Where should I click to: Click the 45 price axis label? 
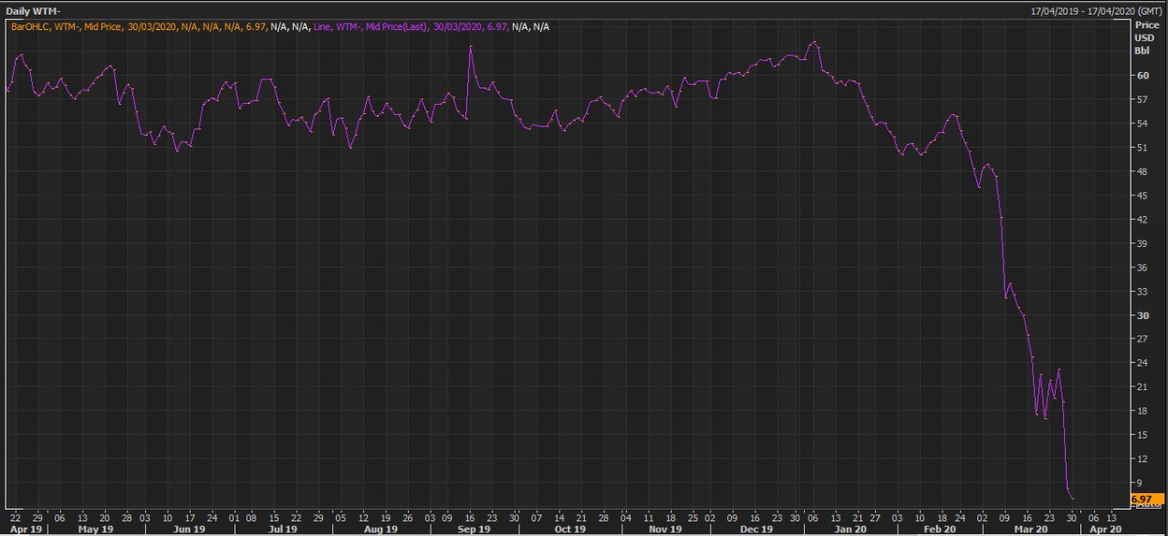(x=1142, y=195)
